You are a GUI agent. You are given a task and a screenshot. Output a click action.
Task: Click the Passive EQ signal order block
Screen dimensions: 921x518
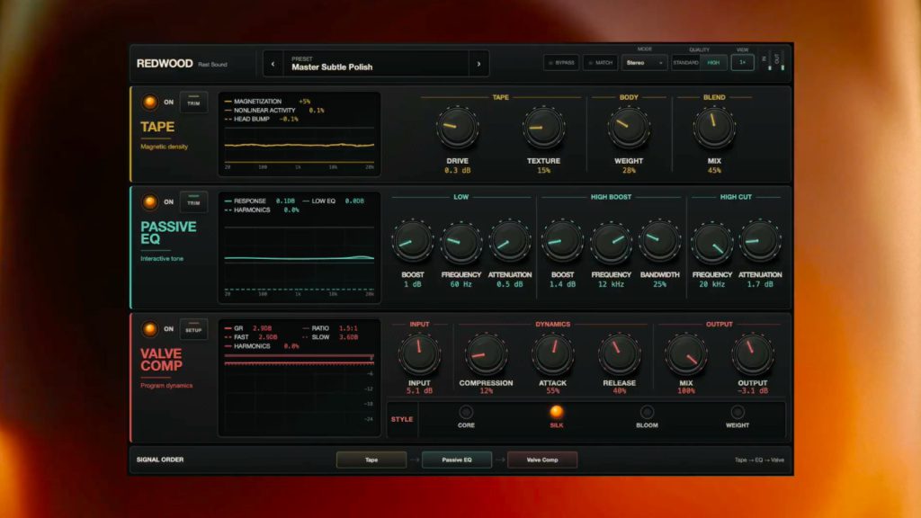click(x=457, y=460)
